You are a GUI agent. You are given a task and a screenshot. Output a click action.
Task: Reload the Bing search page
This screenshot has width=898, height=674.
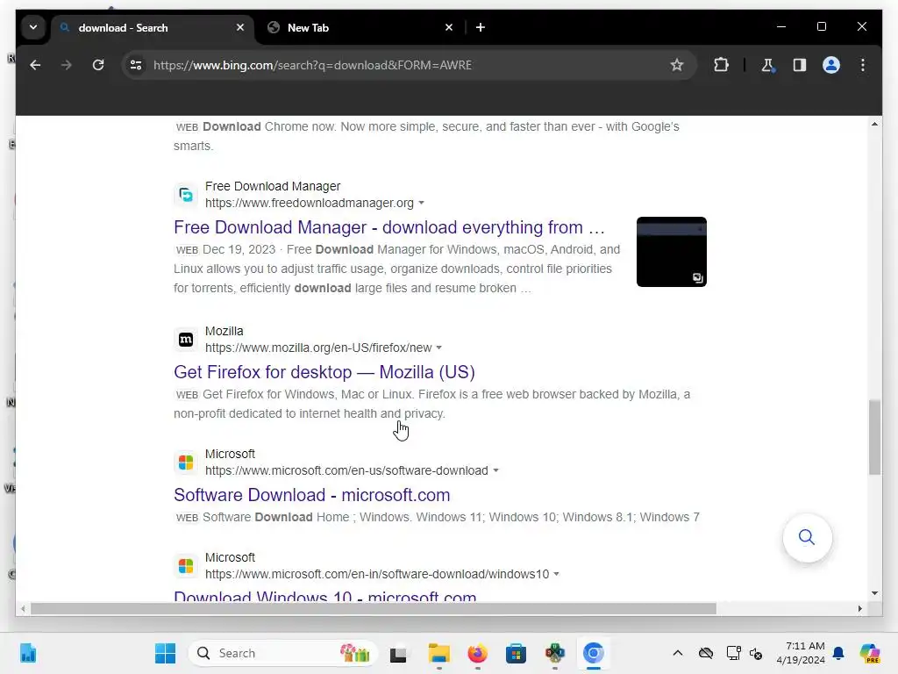coord(98,65)
